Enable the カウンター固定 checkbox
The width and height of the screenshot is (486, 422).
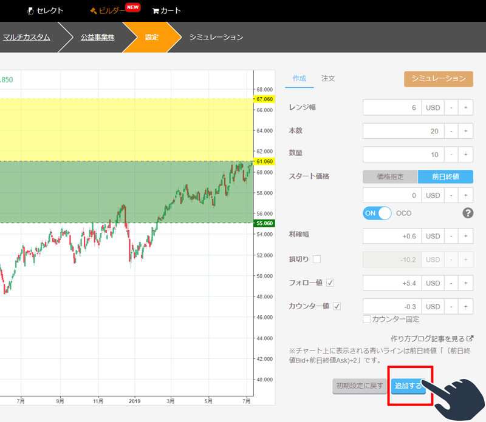pos(367,319)
